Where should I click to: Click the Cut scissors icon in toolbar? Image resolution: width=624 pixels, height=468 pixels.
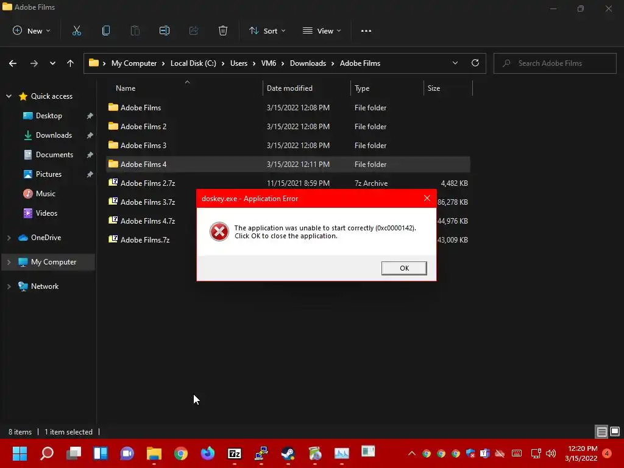(x=76, y=30)
